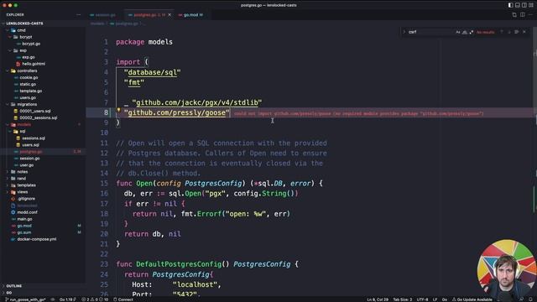
Task: Focus the find input containing csrf
Action: coord(430,32)
